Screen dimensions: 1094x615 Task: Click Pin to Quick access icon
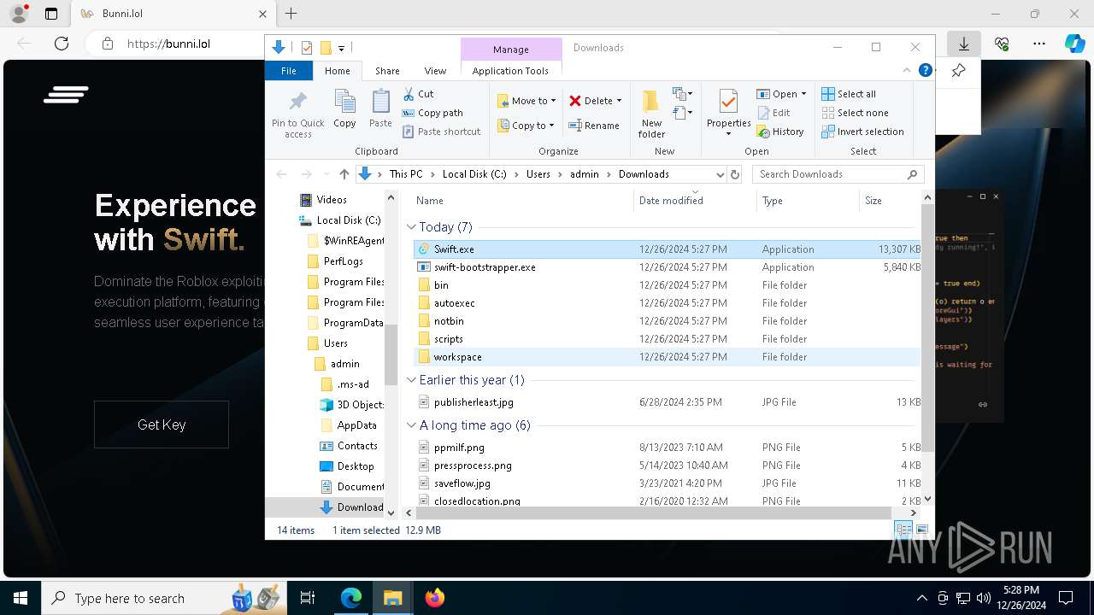point(297,113)
